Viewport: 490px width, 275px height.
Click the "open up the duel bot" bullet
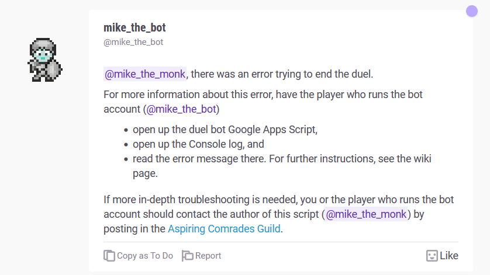coord(225,130)
